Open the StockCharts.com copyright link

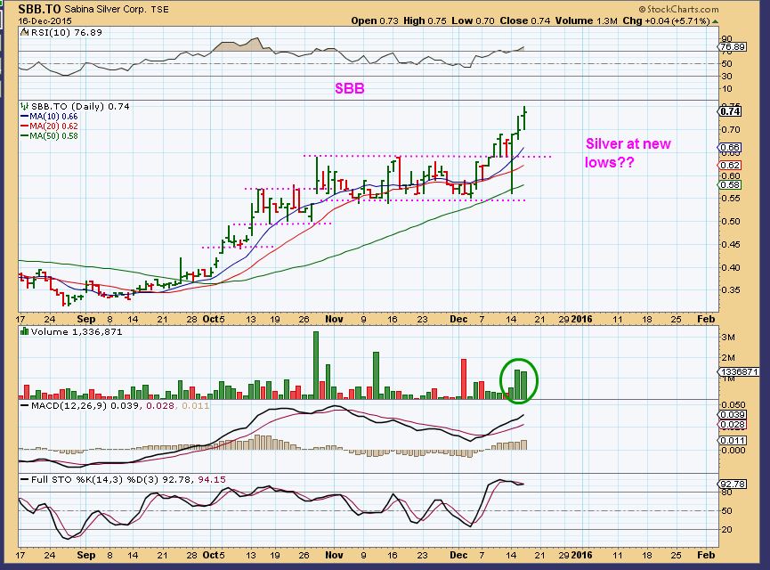678,9
